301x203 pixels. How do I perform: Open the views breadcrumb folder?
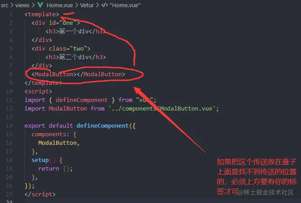click(22, 5)
